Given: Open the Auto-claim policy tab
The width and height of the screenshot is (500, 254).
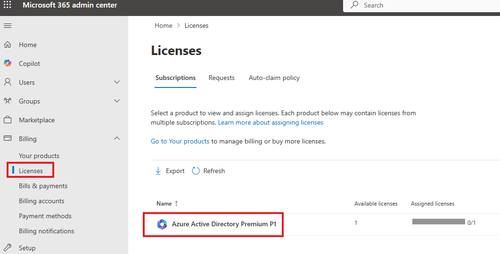Looking at the screenshot, I should coord(274,78).
